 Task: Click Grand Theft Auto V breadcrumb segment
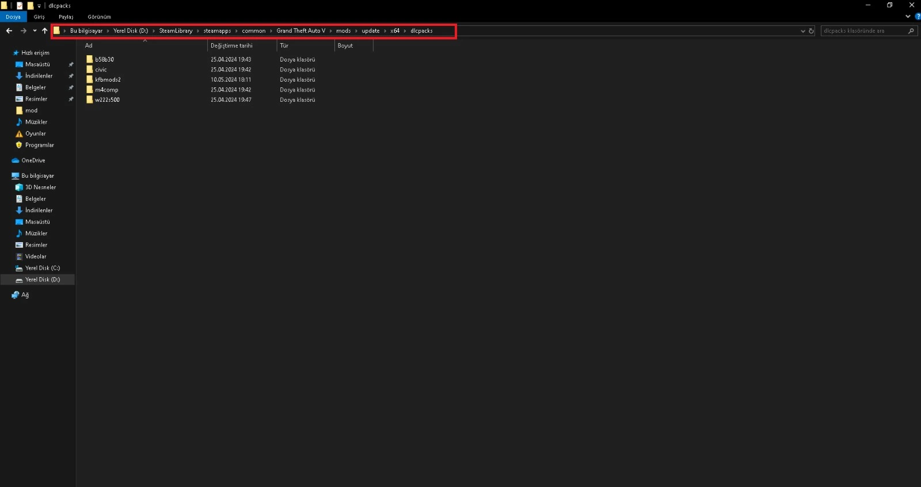click(300, 31)
